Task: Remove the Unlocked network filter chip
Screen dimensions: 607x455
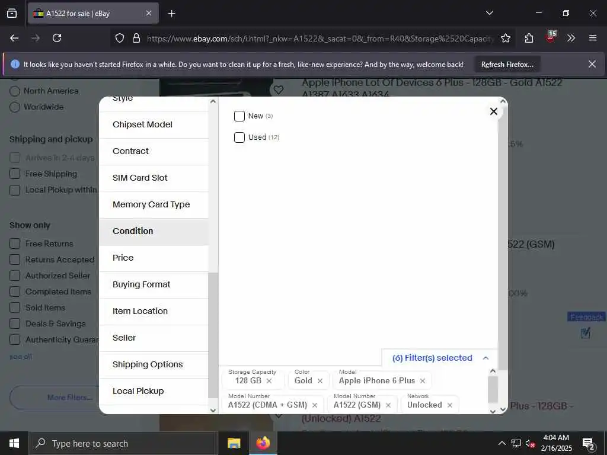Action: click(x=450, y=405)
